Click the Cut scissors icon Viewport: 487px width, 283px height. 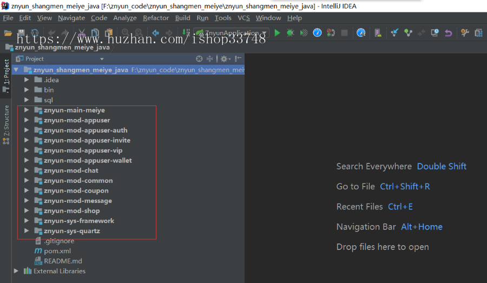82,33
